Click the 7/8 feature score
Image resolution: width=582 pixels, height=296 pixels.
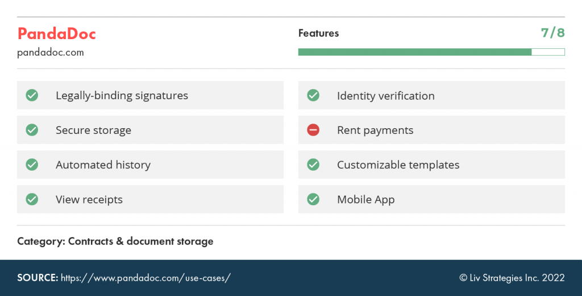point(552,33)
